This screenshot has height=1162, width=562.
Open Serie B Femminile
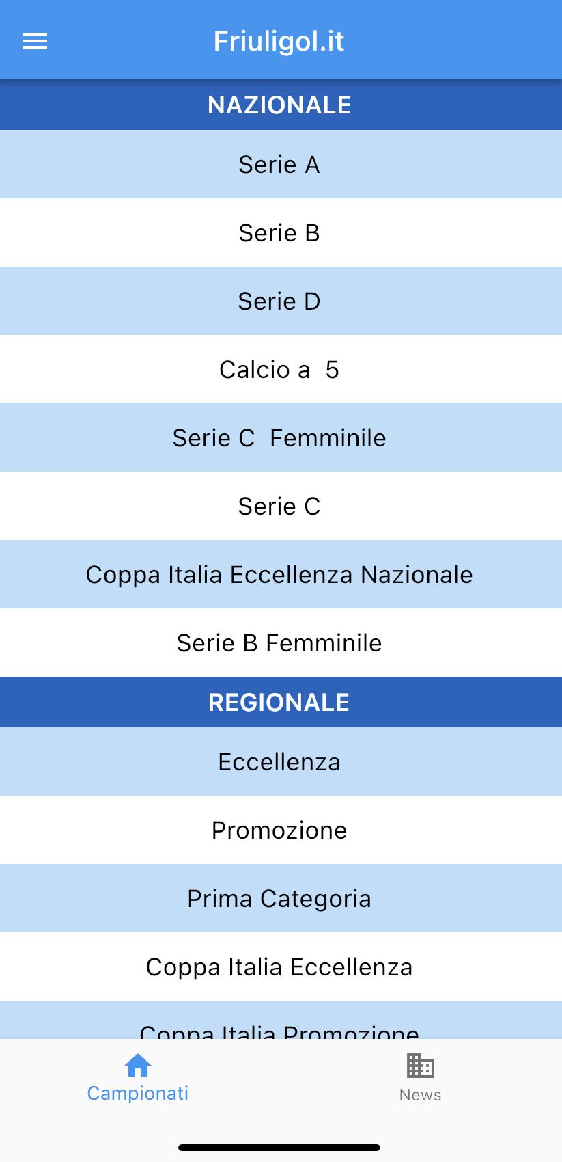click(281, 643)
